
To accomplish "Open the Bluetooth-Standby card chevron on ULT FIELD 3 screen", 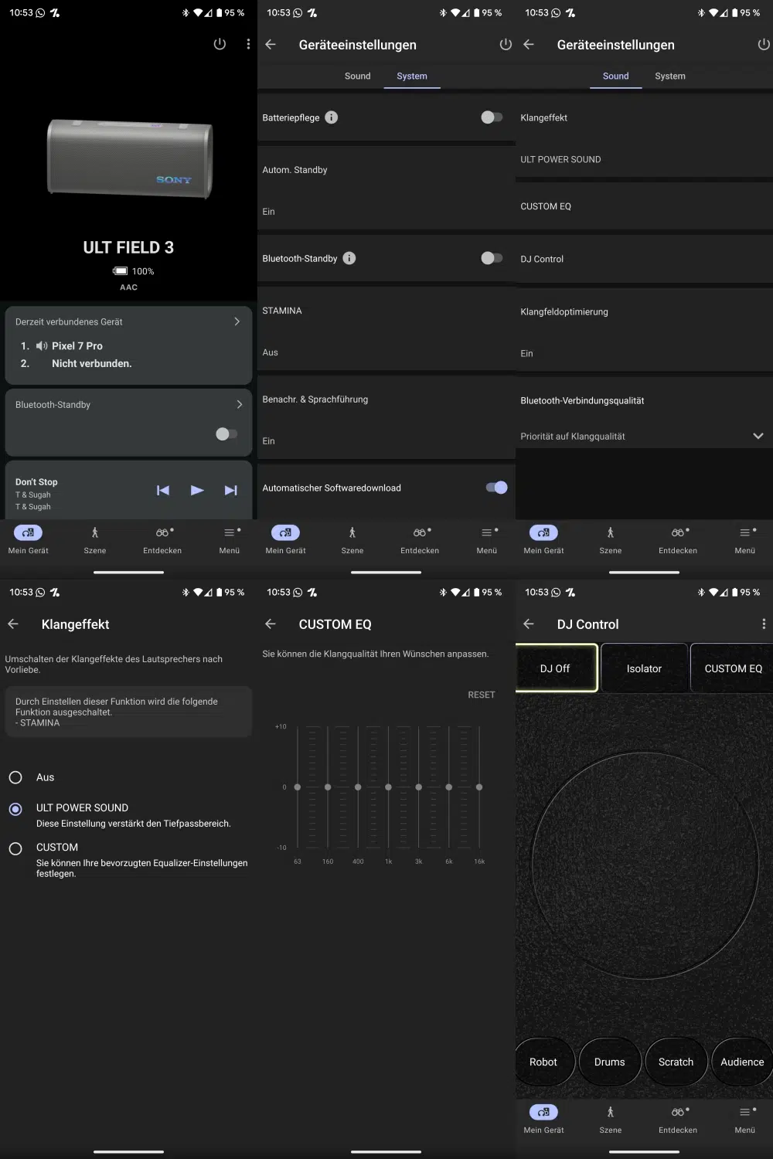I will tap(239, 404).
